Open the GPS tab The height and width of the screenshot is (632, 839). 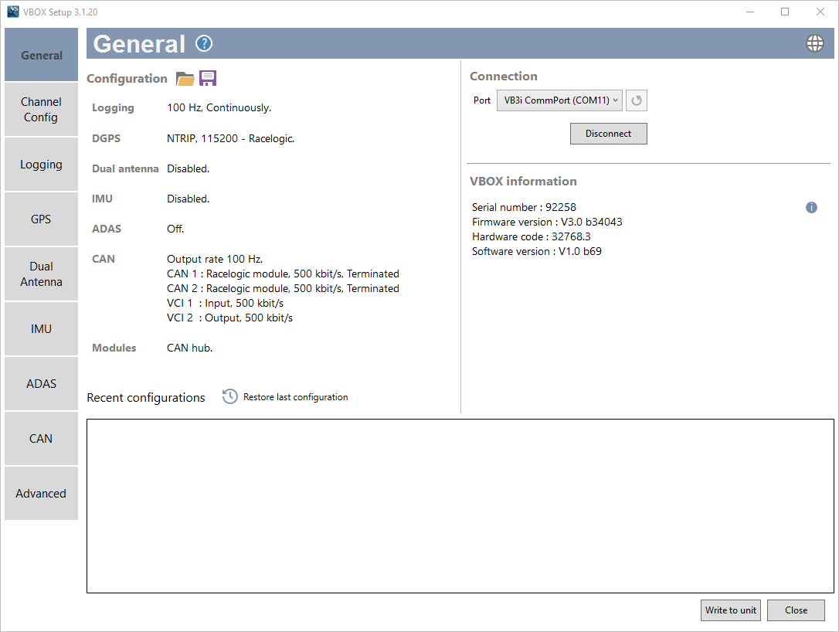41,219
